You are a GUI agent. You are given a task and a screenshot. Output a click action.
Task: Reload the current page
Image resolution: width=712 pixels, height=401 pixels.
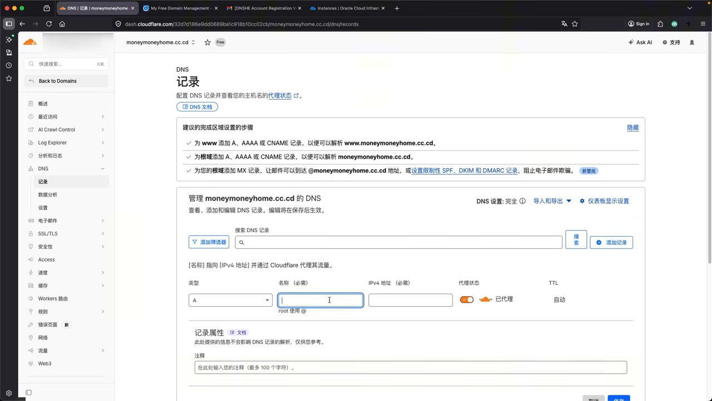pyautogui.click(x=49, y=24)
